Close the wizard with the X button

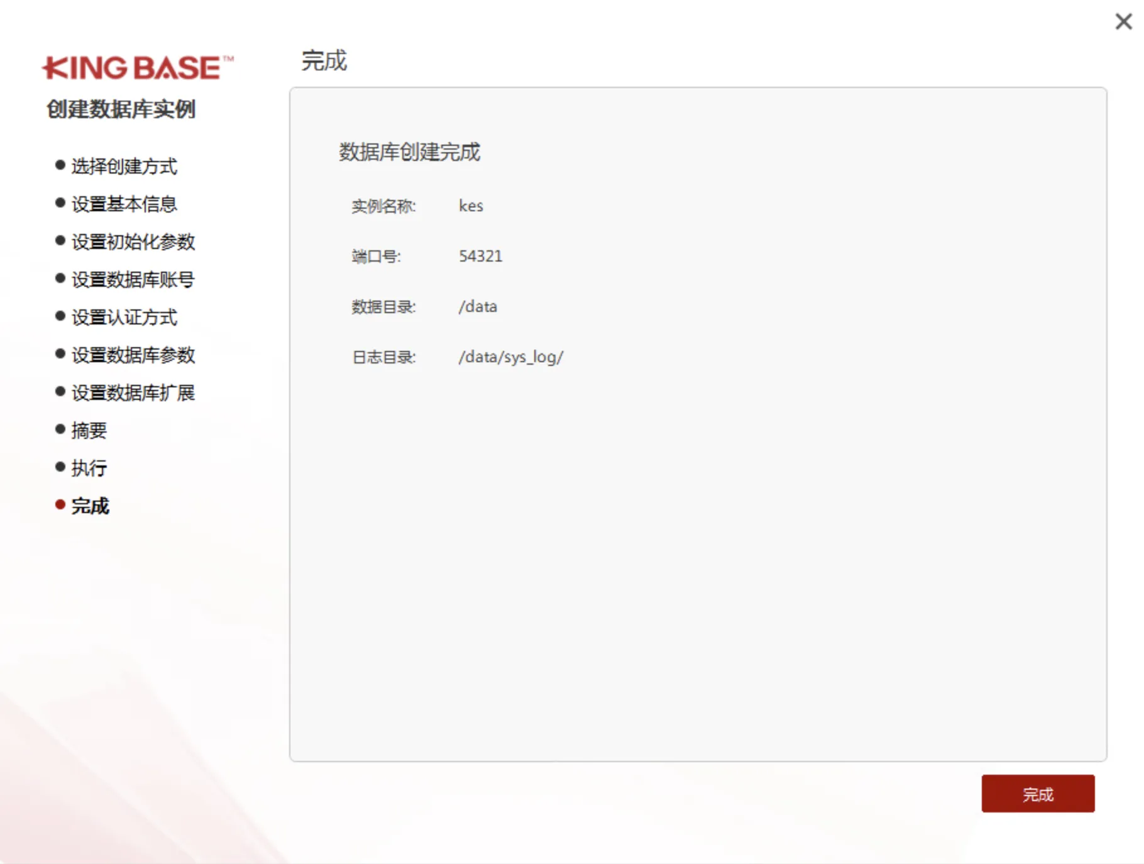1123,21
